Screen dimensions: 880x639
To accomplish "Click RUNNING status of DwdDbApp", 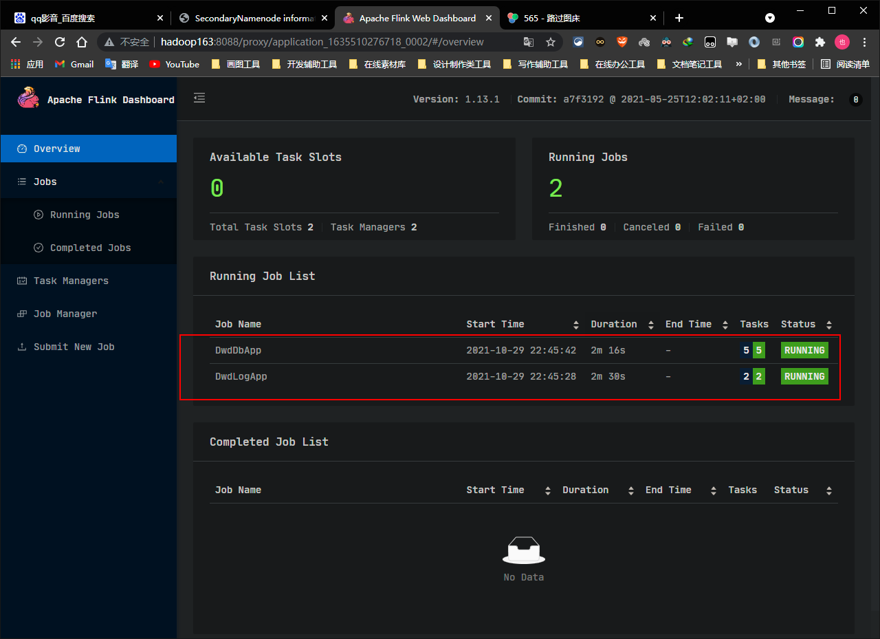I will click(804, 350).
